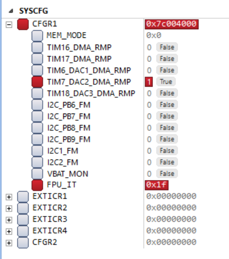
Task: Select the I2C1_FM field name
Action: [63, 151]
